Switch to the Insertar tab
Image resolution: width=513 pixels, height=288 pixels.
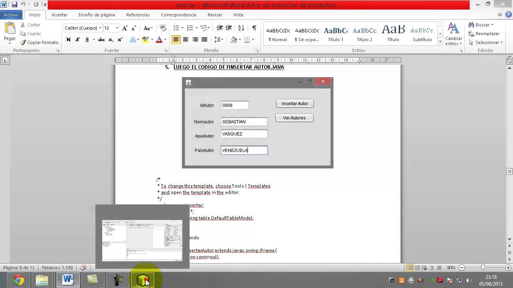(59, 15)
